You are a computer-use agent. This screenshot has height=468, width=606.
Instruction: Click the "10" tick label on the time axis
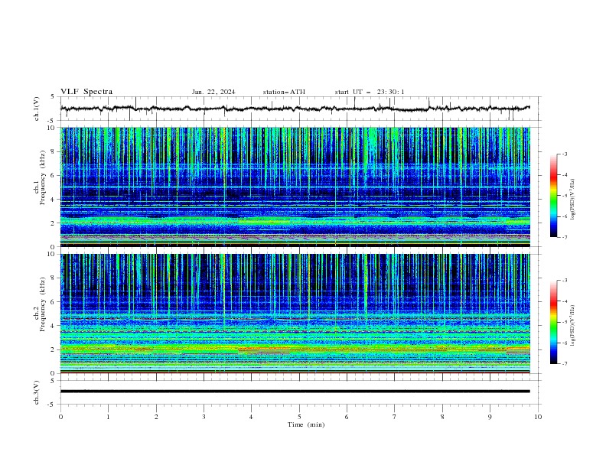(x=538, y=417)
